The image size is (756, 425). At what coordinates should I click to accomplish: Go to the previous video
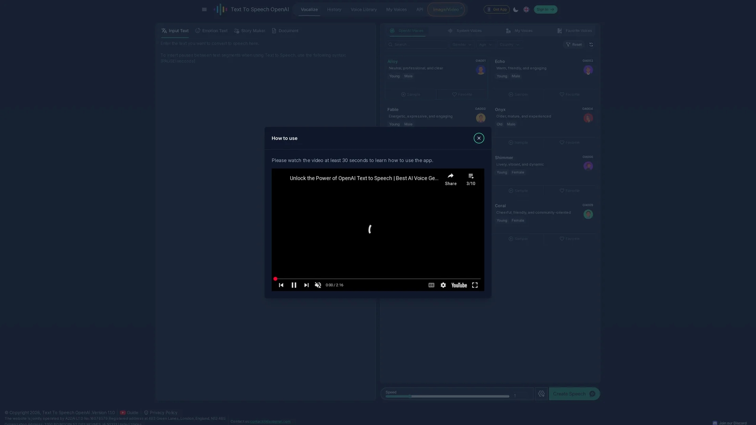(281, 285)
